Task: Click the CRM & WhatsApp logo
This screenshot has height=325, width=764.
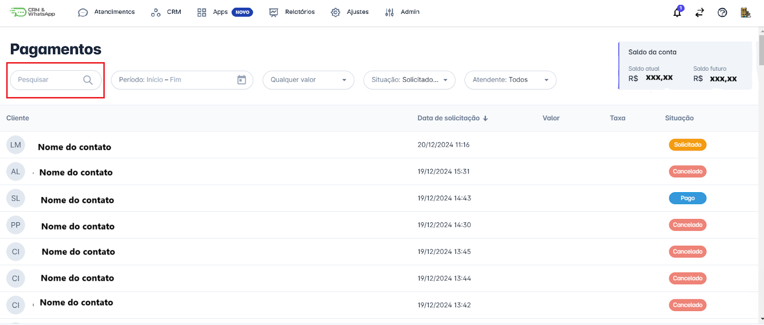Action: coord(33,12)
